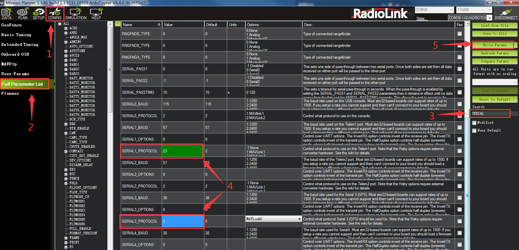Expand the COMPASS tree node
Viewport: 519px width, 250px height.
click(x=66, y=151)
